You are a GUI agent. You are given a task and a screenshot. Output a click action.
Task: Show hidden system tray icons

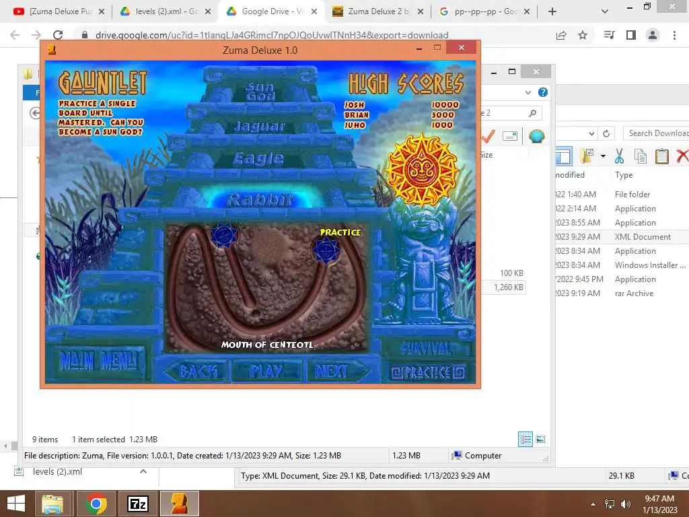click(x=593, y=504)
